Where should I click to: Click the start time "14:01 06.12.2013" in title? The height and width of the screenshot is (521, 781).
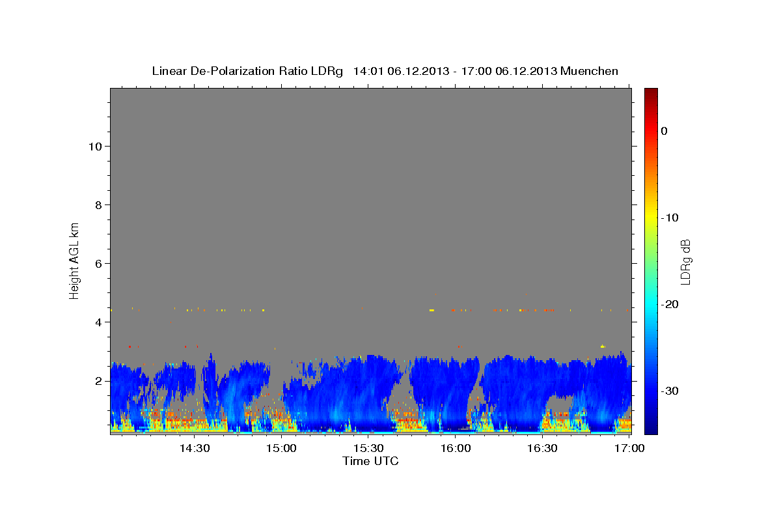pyautogui.click(x=401, y=71)
